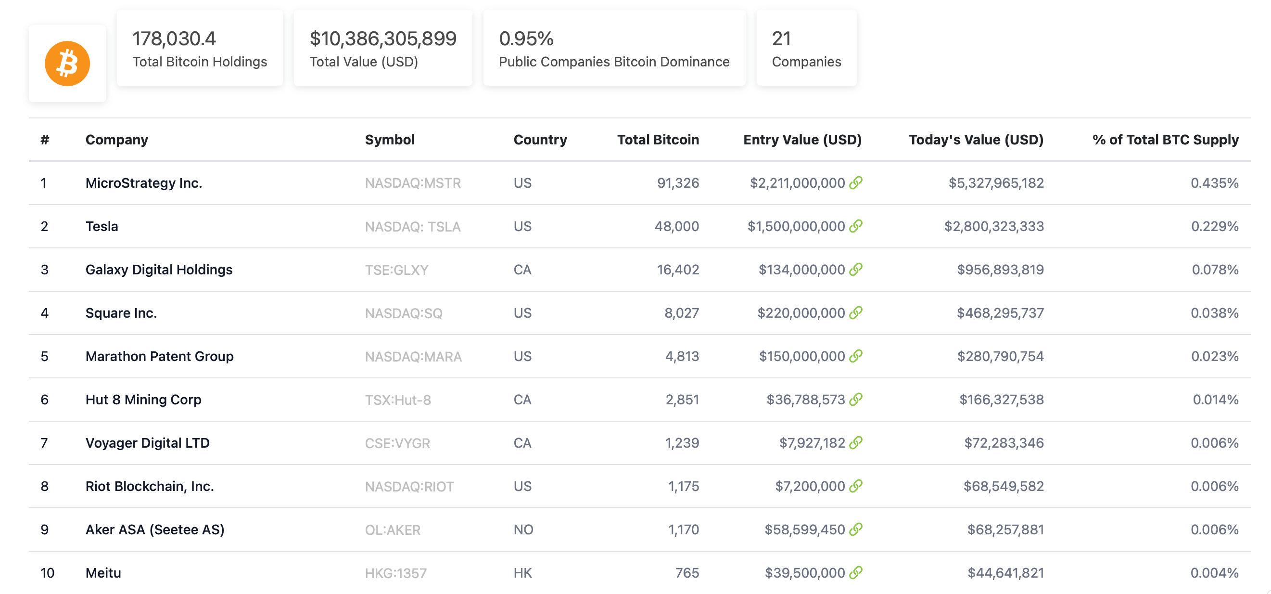Sort by Company column header
The height and width of the screenshot is (594, 1271).
tap(116, 140)
